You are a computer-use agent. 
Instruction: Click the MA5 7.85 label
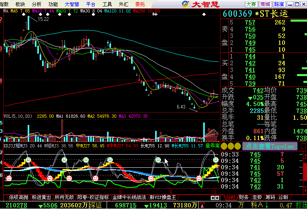[x=20, y=11]
